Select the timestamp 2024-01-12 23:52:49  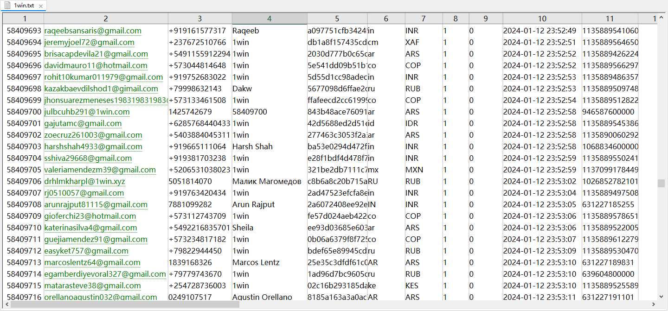(540, 31)
